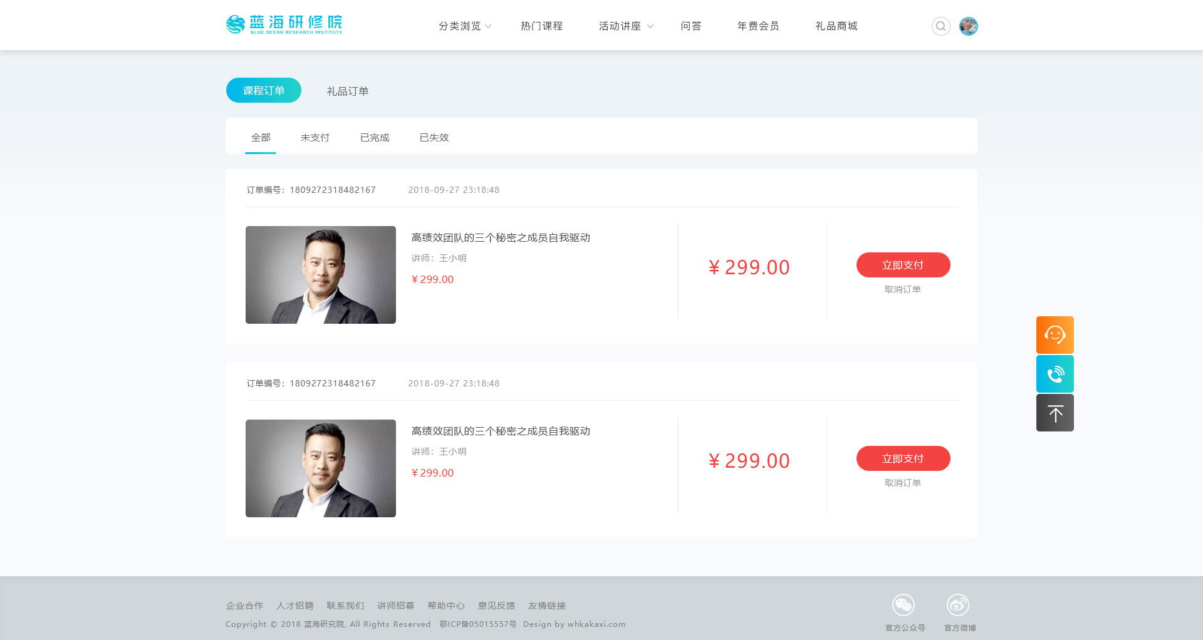Open the first order's course thumbnail

[x=320, y=275]
